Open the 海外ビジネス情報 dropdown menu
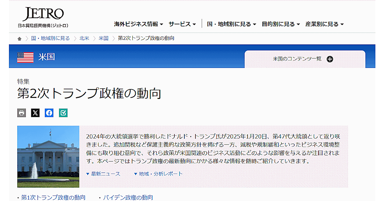Viewport: 384px width, 201px height. coord(138,24)
